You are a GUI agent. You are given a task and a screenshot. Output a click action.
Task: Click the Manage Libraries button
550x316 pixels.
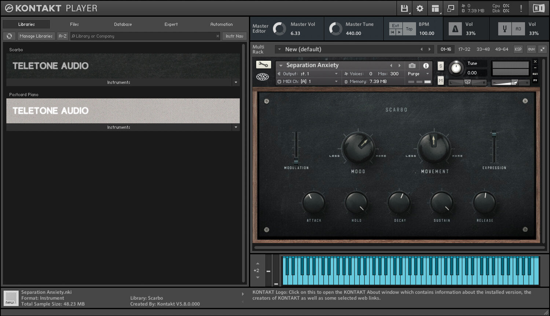click(x=36, y=36)
